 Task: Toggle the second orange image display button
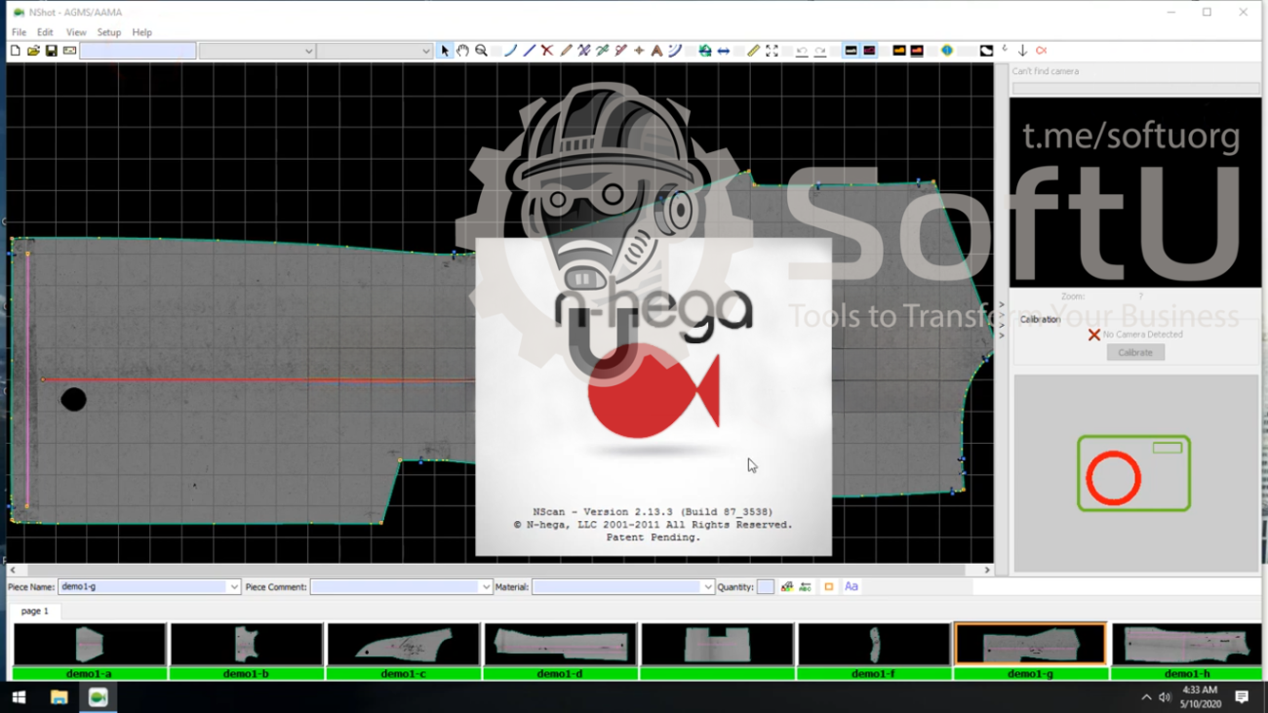coord(917,51)
